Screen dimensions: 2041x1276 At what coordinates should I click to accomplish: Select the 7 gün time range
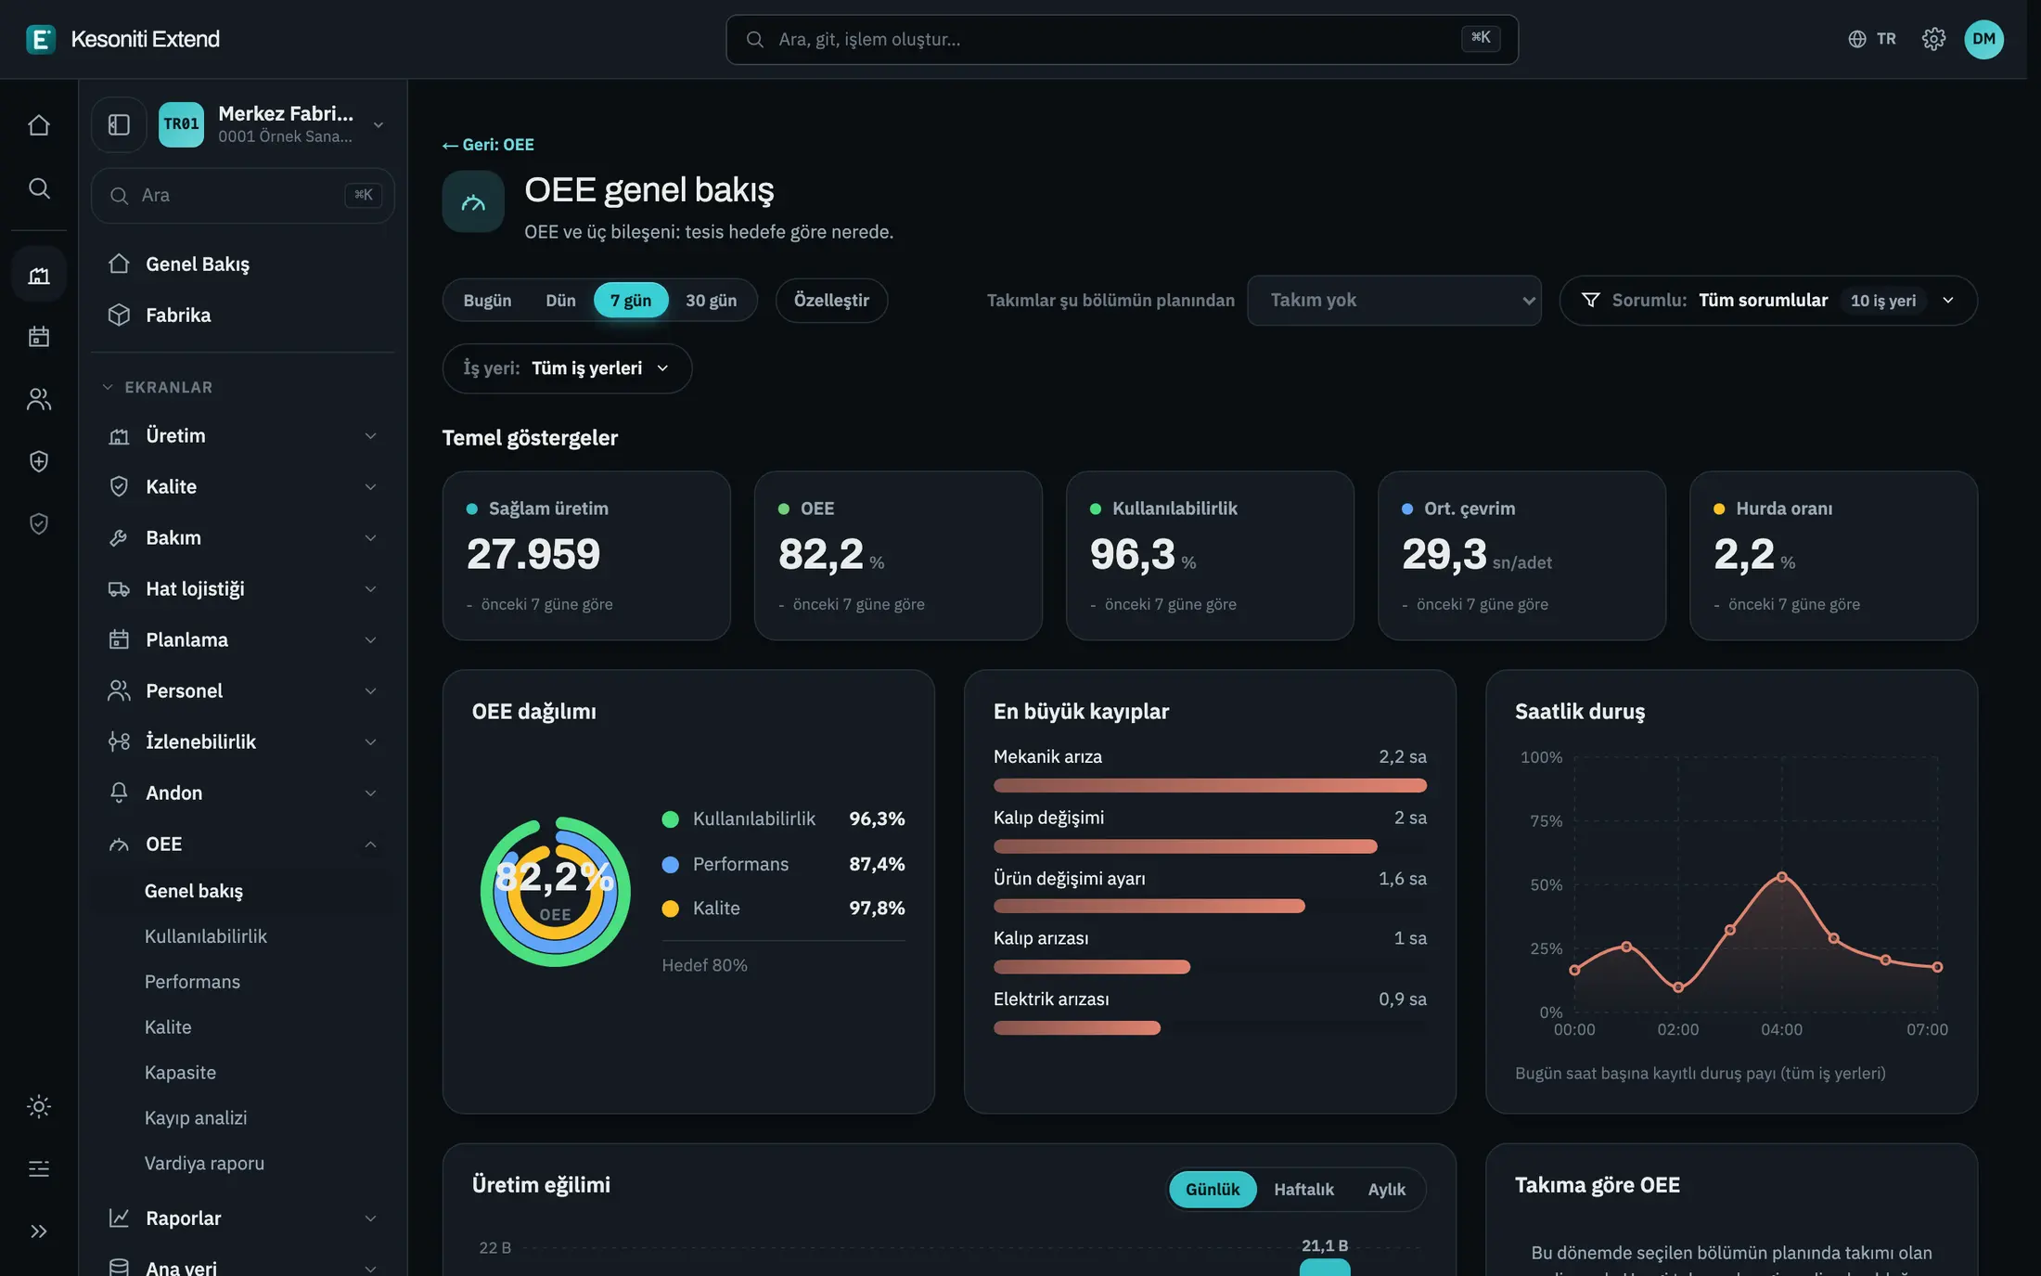point(631,301)
